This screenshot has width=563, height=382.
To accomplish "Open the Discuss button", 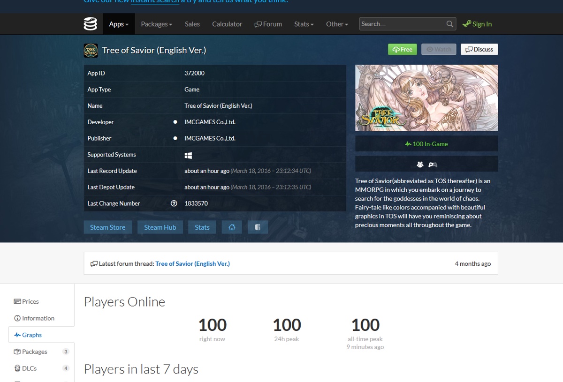I will (x=479, y=49).
